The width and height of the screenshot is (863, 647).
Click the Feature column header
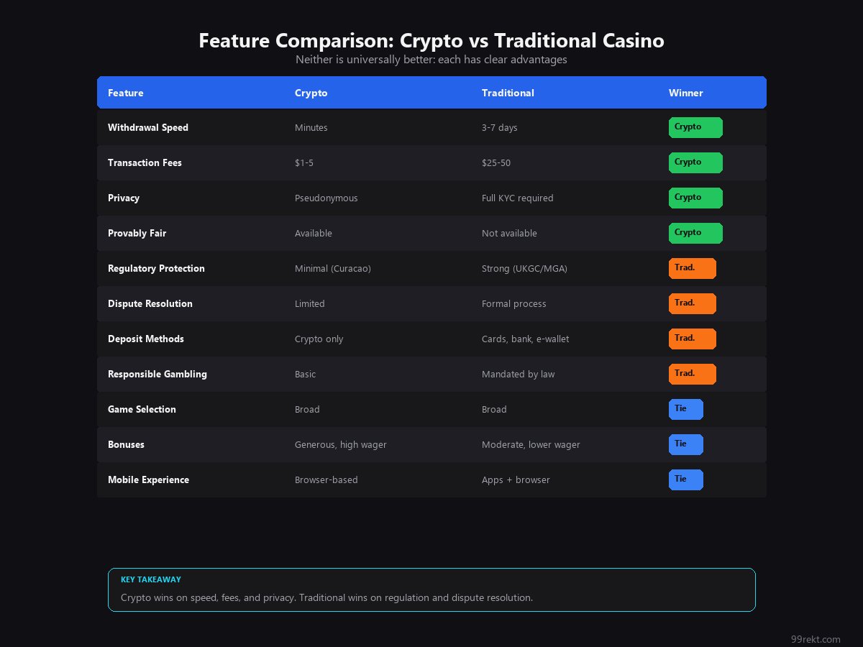tap(126, 93)
